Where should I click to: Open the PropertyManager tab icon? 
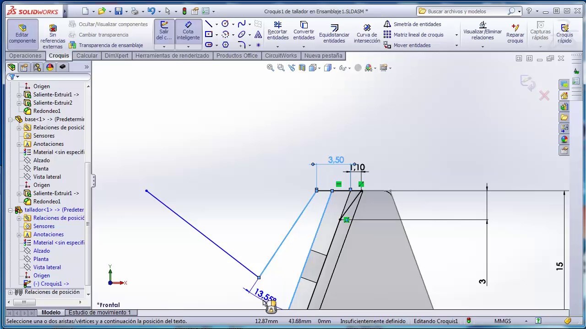click(x=24, y=67)
